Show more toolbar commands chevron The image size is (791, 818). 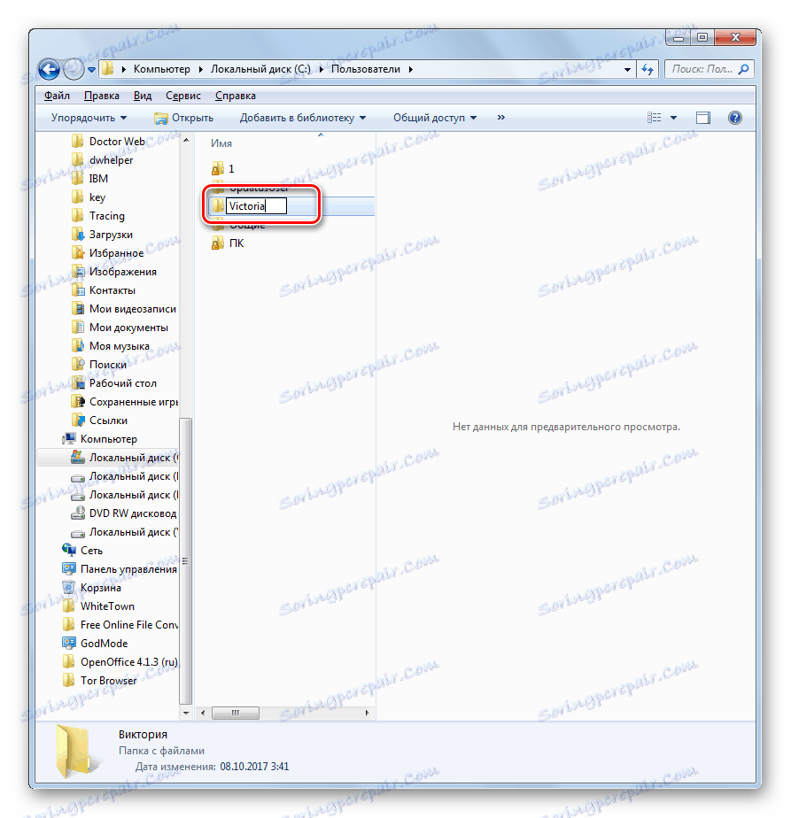(501, 118)
